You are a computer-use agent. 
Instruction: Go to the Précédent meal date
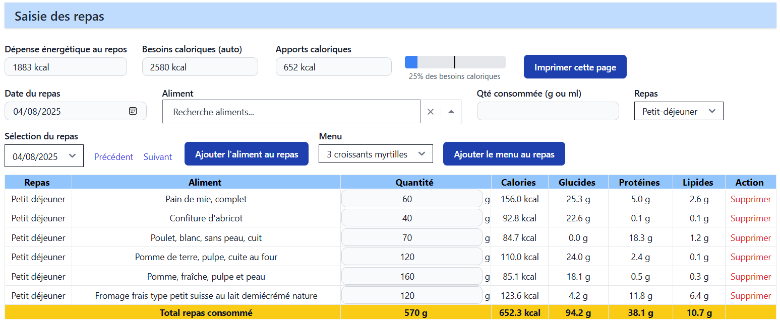(x=113, y=156)
